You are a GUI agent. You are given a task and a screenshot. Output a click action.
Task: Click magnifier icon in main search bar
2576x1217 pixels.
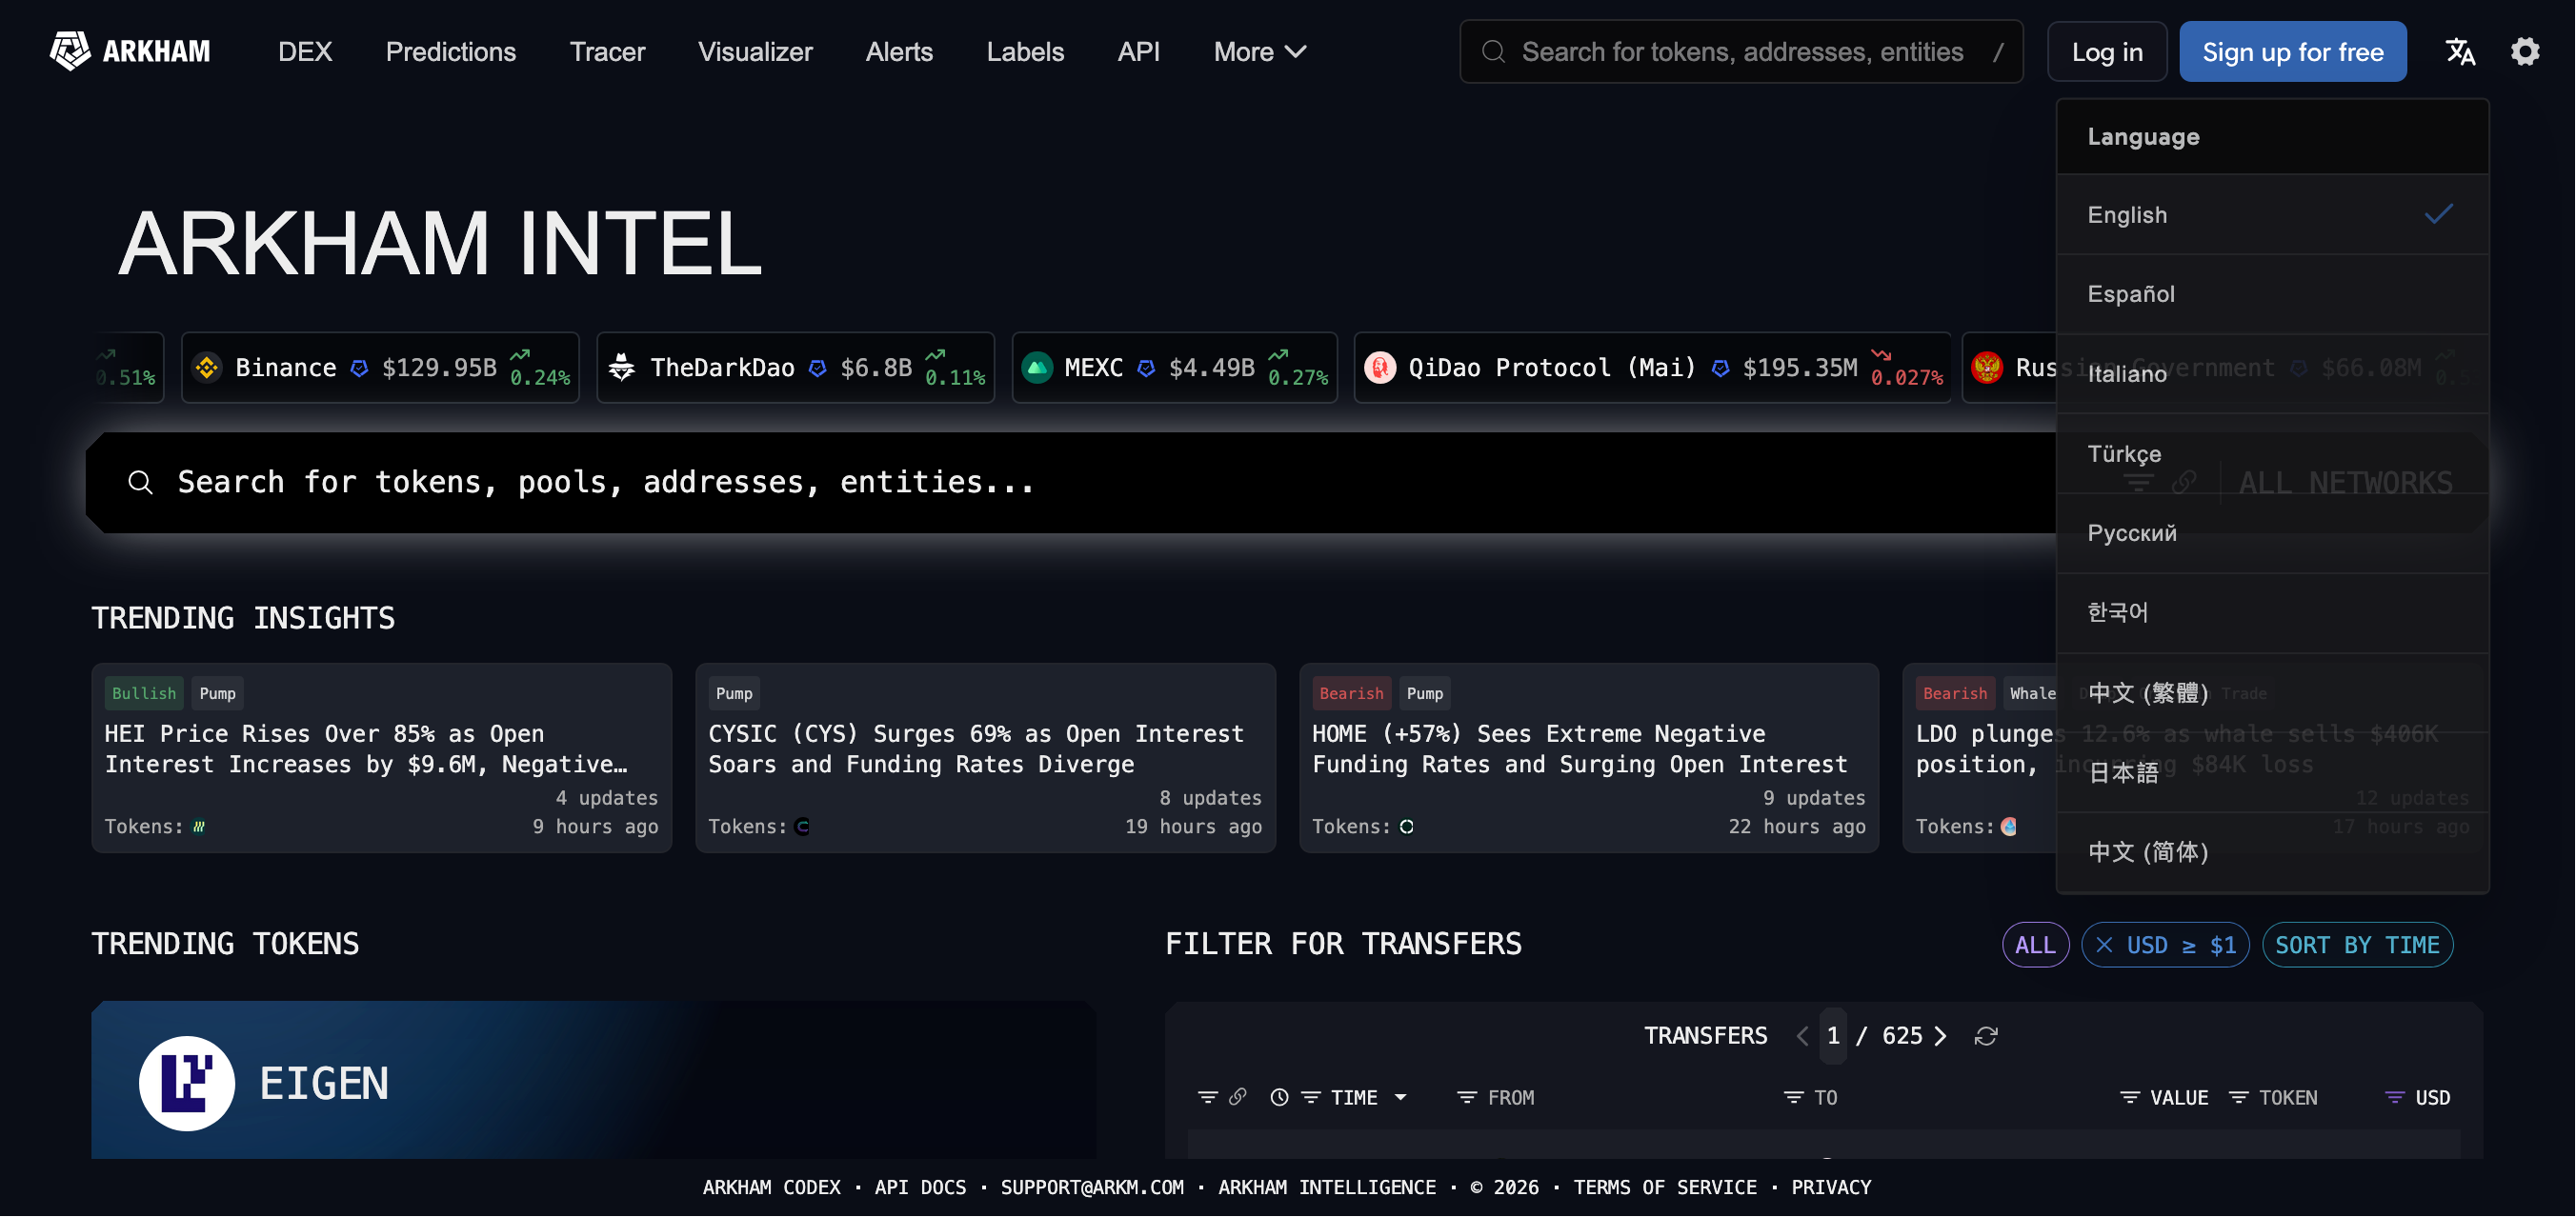[140, 483]
